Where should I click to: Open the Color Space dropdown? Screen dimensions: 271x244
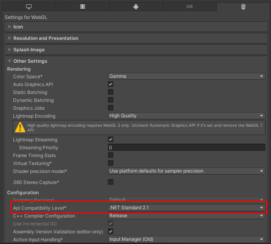click(186, 77)
